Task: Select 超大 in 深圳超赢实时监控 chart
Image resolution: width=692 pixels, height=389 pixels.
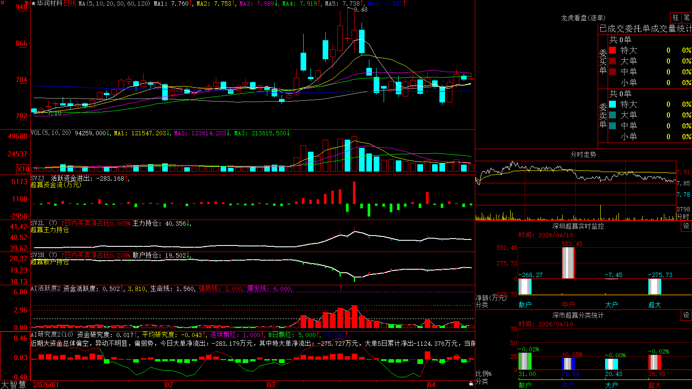Action: tap(655, 305)
